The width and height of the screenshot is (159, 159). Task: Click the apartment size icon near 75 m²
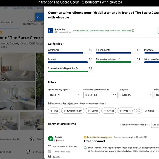32,139
